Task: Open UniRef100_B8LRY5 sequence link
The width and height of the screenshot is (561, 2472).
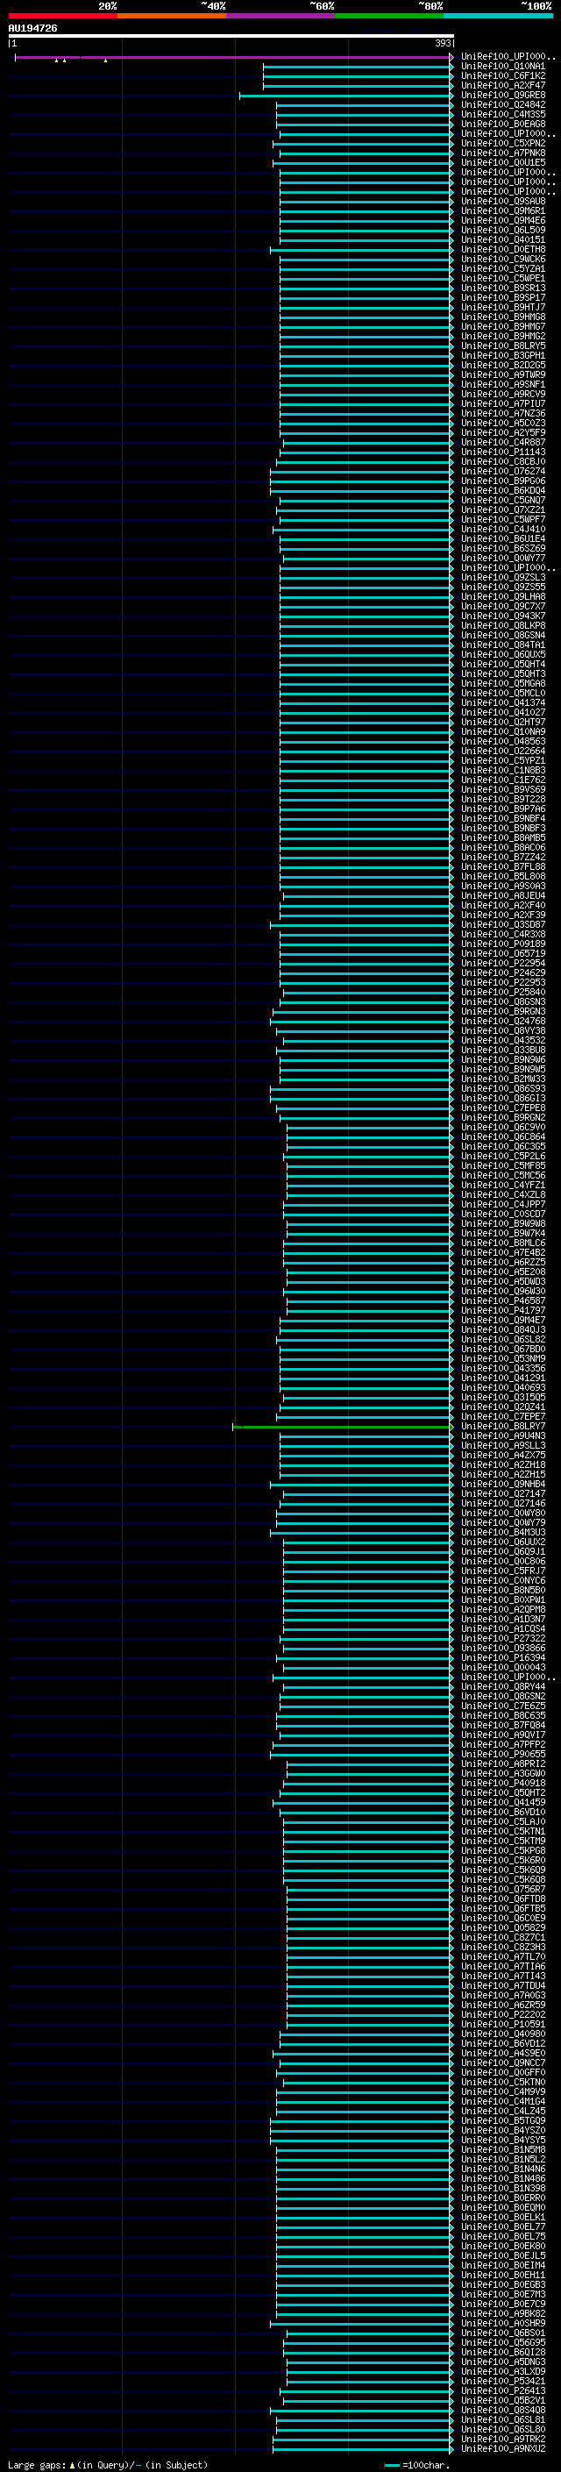Action: pos(503,346)
